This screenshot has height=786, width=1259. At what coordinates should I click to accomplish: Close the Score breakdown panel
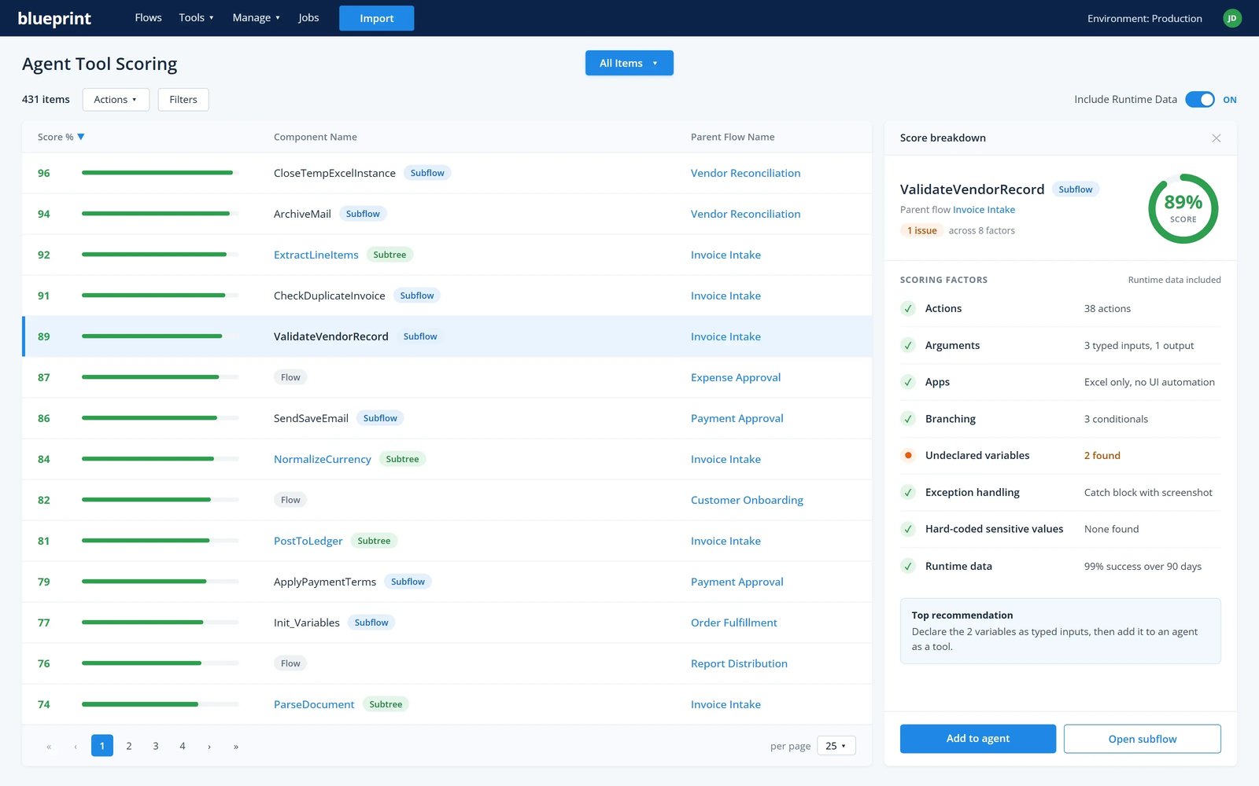click(1216, 138)
